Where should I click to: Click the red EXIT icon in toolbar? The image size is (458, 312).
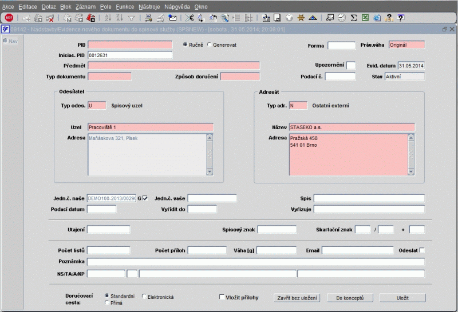tap(9, 18)
